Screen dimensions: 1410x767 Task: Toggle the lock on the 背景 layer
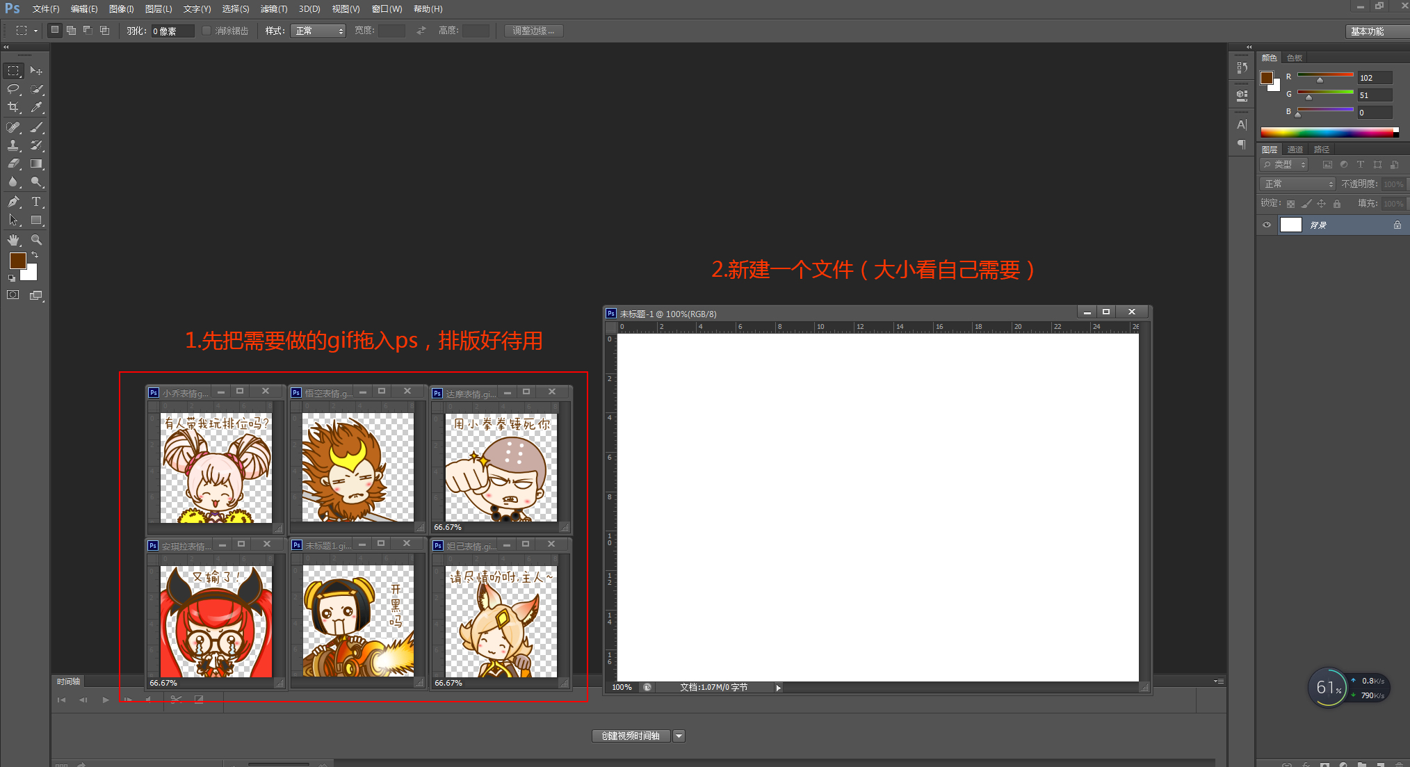tap(1397, 225)
